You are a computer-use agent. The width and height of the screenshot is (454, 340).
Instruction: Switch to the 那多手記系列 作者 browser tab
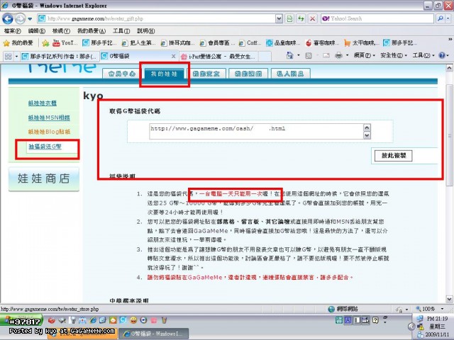point(60,57)
